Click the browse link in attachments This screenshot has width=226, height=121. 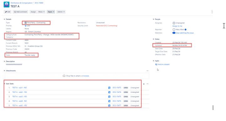click(x=86, y=76)
